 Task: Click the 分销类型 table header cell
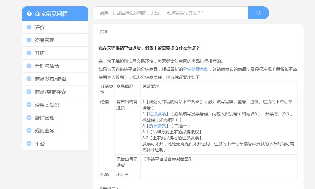click(107, 89)
